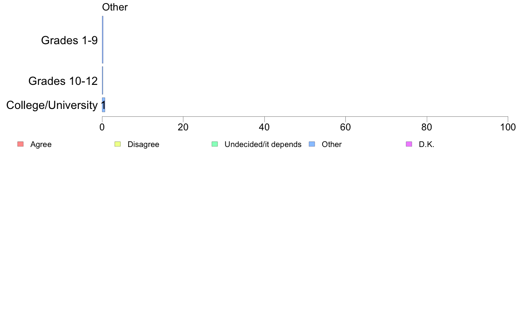Click the purple D.K. legend swatch
520x322 pixels.
(x=409, y=144)
